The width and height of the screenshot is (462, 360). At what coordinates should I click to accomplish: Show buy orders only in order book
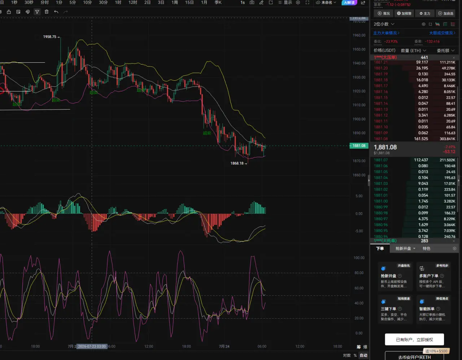[x=445, y=24]
